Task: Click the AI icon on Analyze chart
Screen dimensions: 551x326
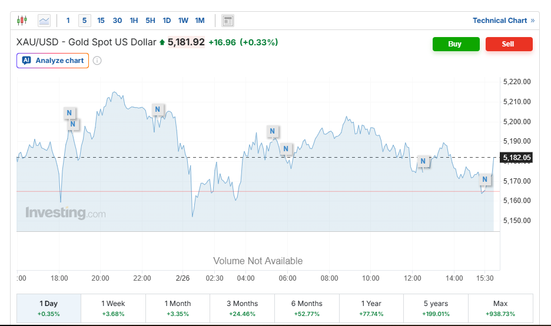Action: click(x=26, y=61)
